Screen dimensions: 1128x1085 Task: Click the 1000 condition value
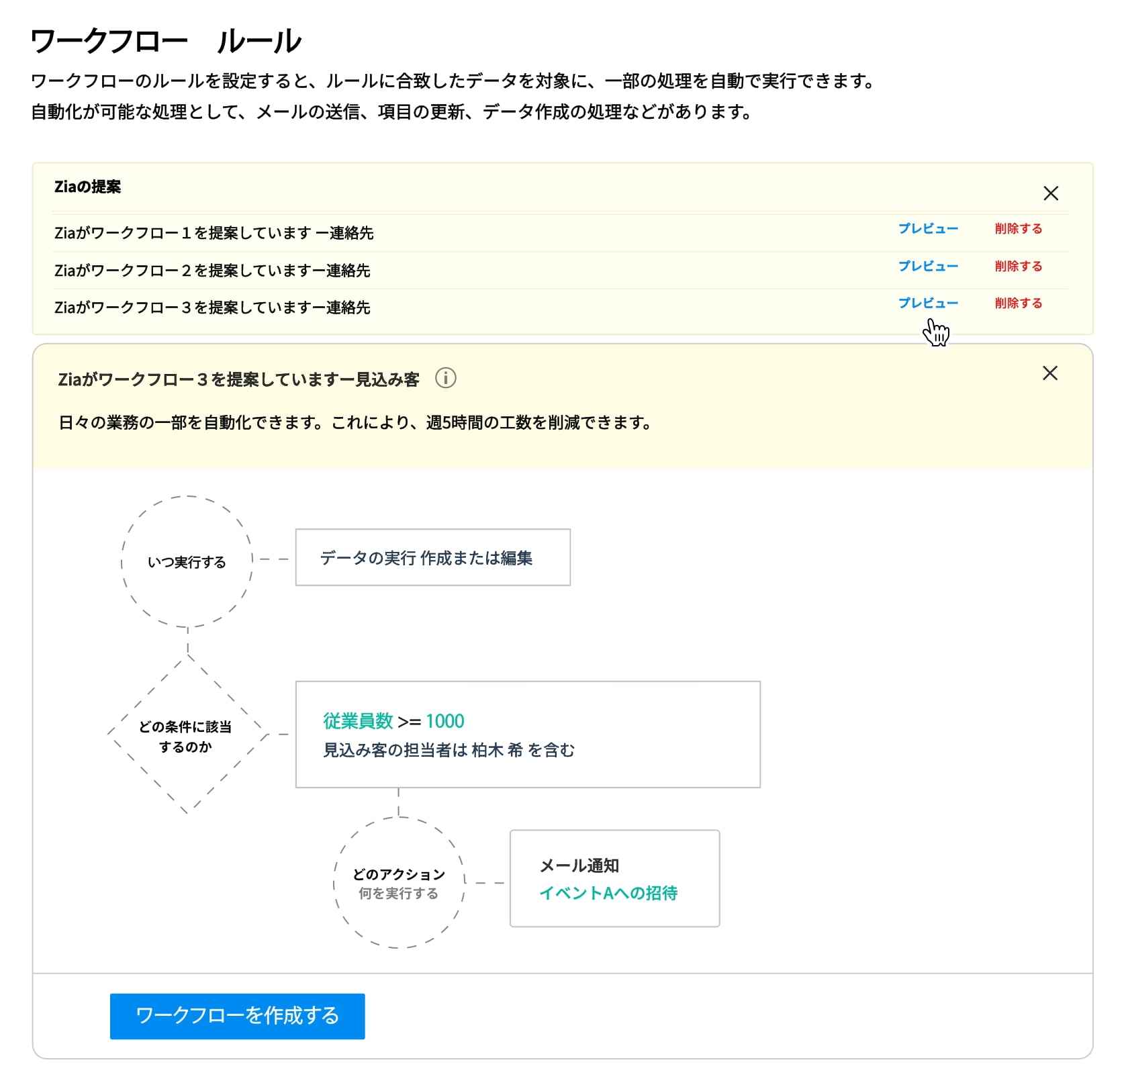pyautogui.click(x=445, y=721)
